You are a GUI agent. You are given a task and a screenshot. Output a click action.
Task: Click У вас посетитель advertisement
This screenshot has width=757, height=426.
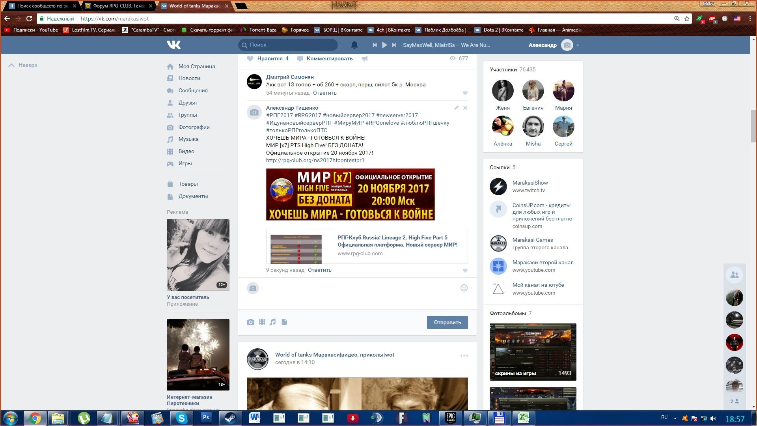pyautogui.click(x=198, y=263)
